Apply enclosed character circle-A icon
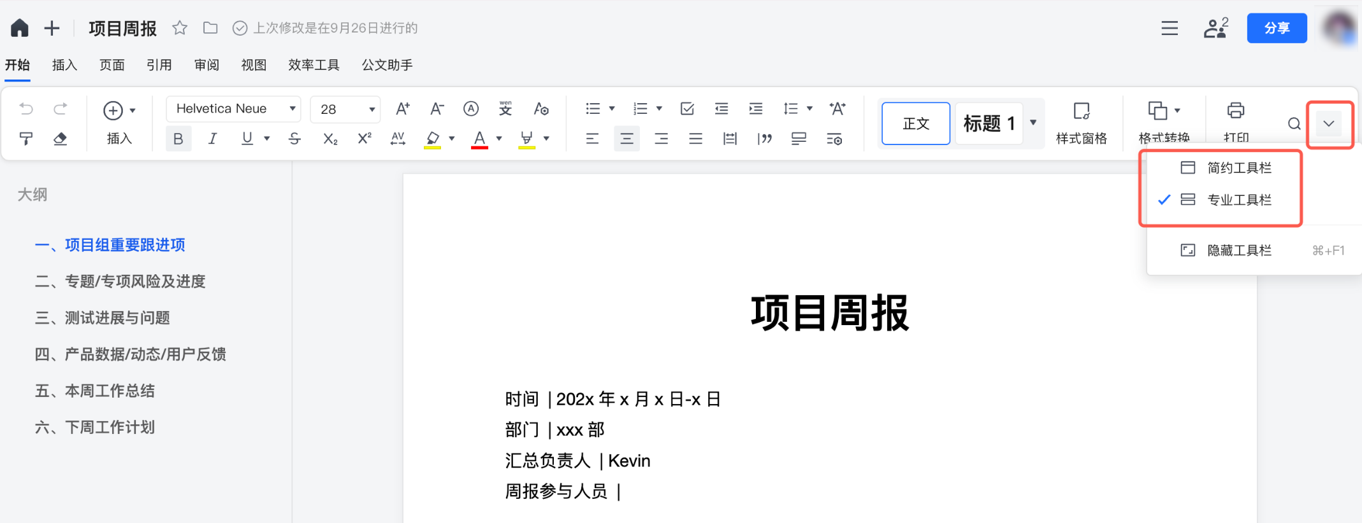This screenshot has width=1362, height=523. pos(471,109)
